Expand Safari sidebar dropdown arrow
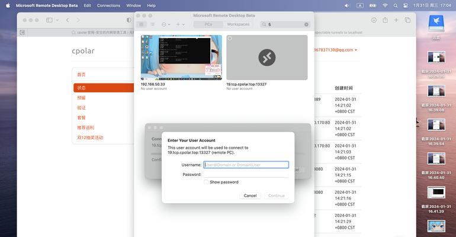 (57, 20)
